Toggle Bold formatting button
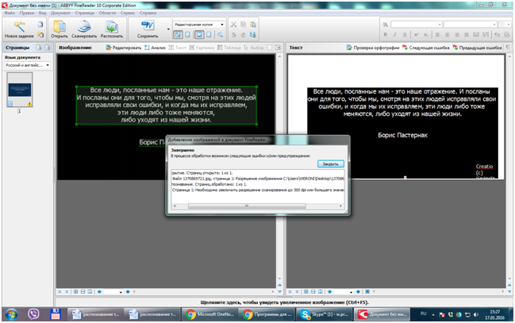515x323 pixels. point(386,34)
